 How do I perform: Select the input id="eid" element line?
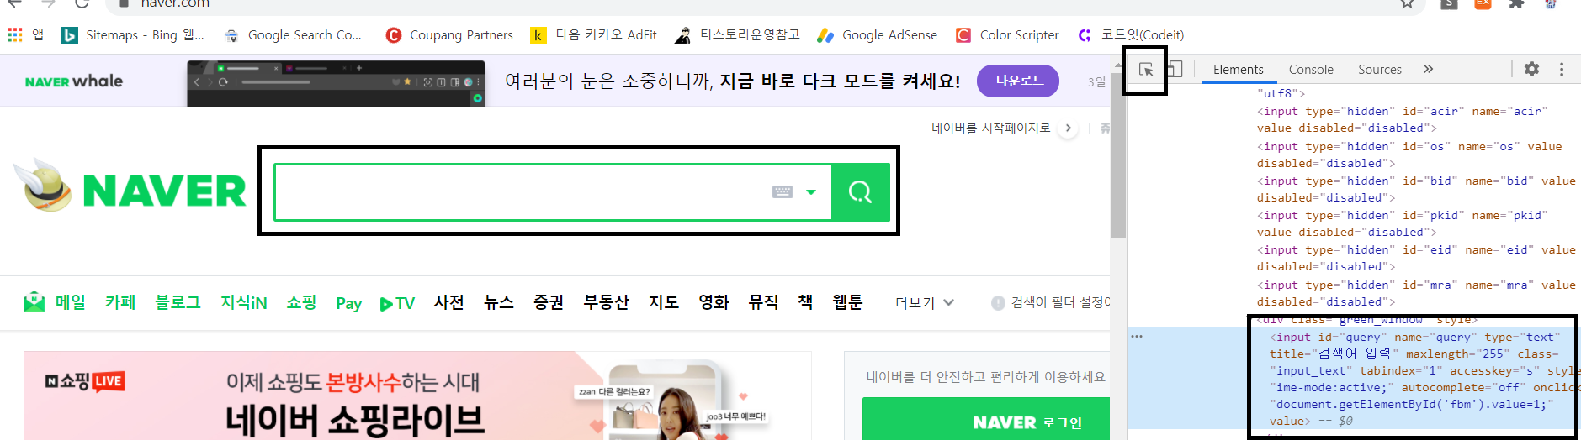(1416, 258)
